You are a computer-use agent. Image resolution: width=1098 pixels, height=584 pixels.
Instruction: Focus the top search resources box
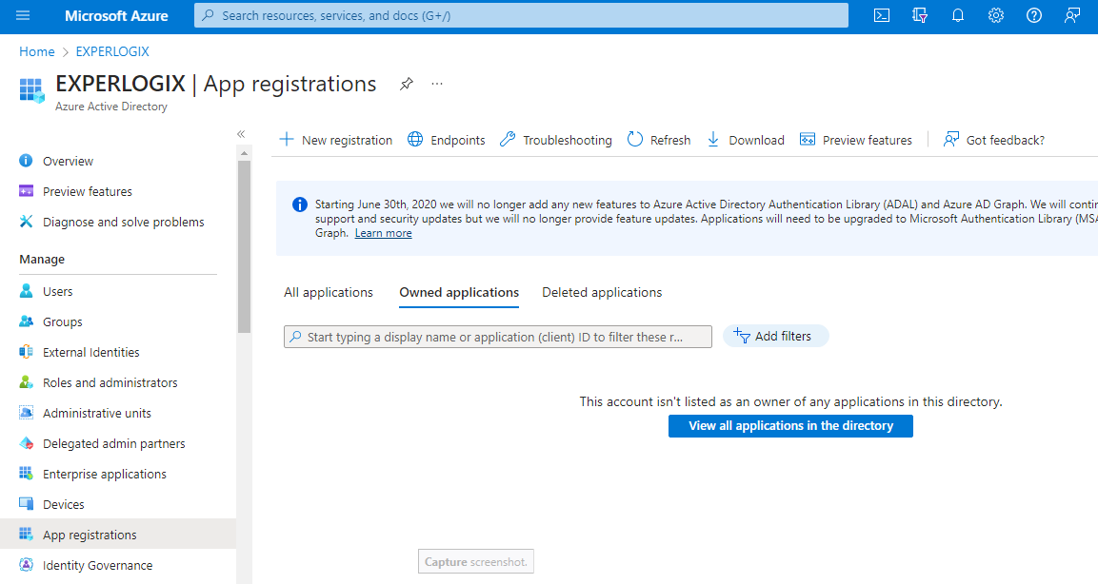coord(521,15)
